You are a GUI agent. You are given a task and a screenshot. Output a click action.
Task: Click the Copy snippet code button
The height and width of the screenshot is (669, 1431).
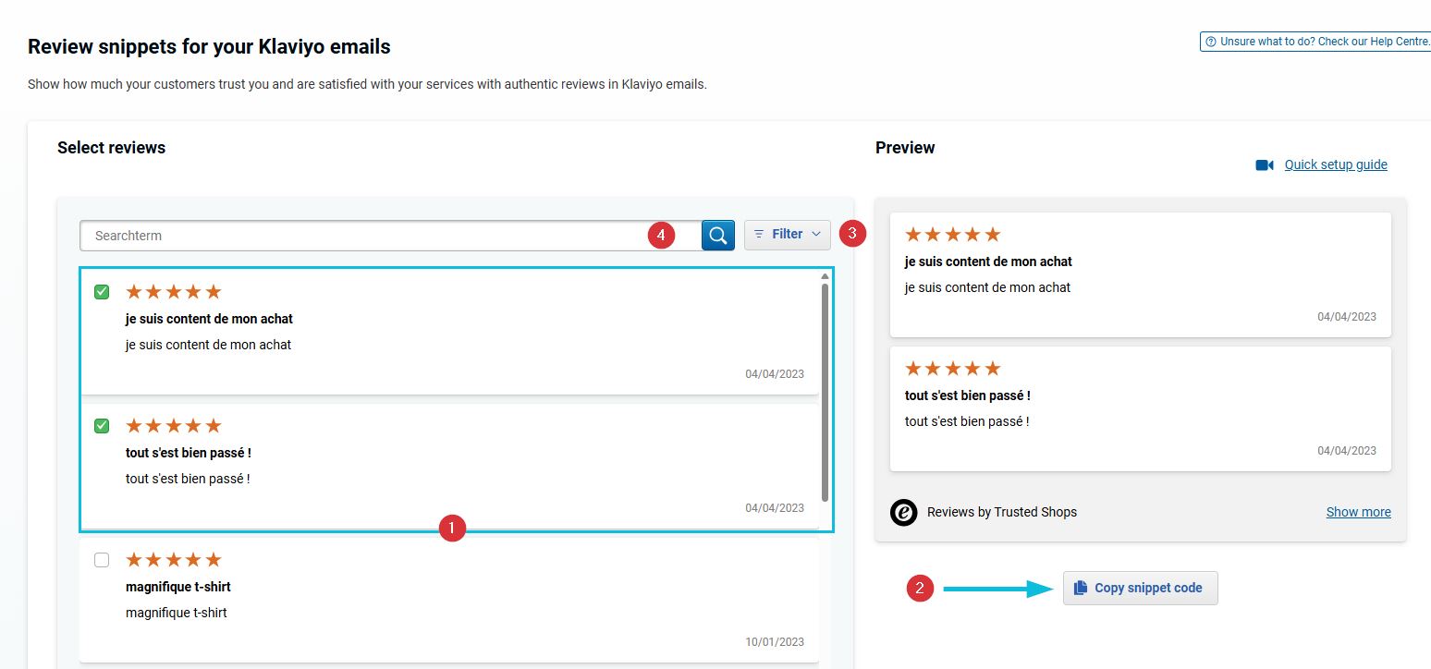(x=1140, y=588)
